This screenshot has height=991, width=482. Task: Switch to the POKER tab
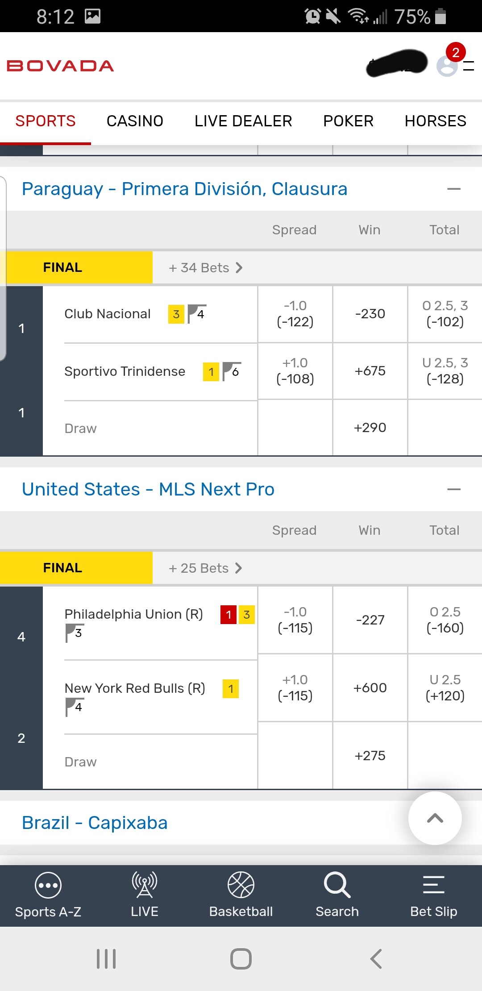[x=348, y=121]
